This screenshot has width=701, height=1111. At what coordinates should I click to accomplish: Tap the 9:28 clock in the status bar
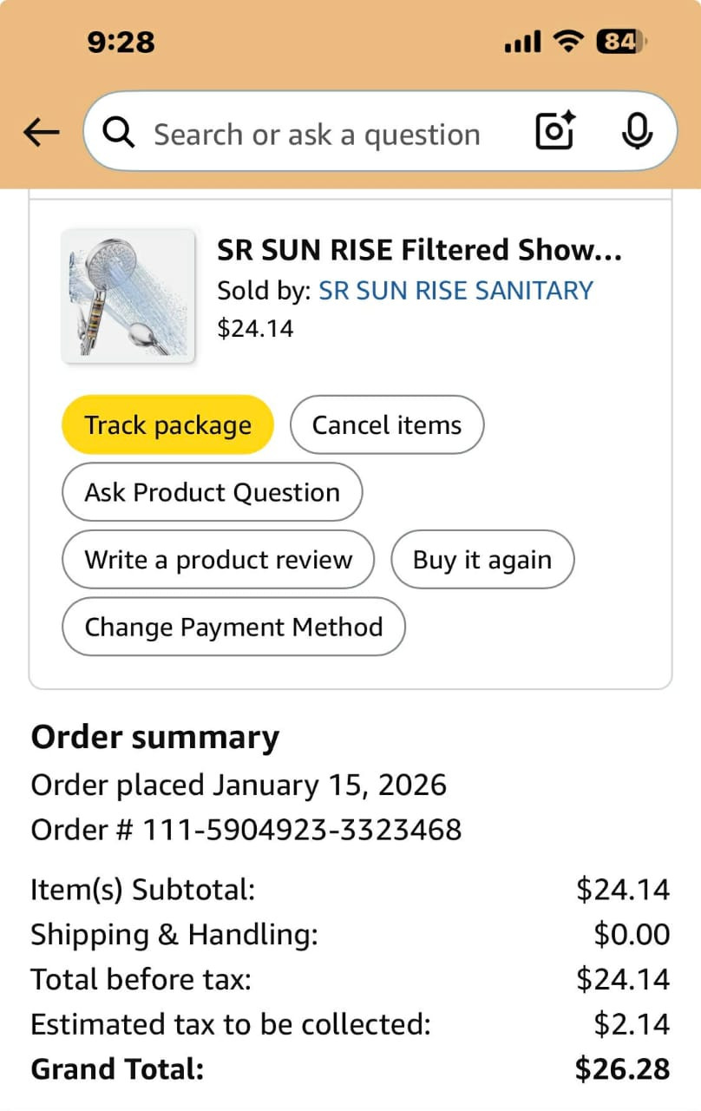click(121, 41)
